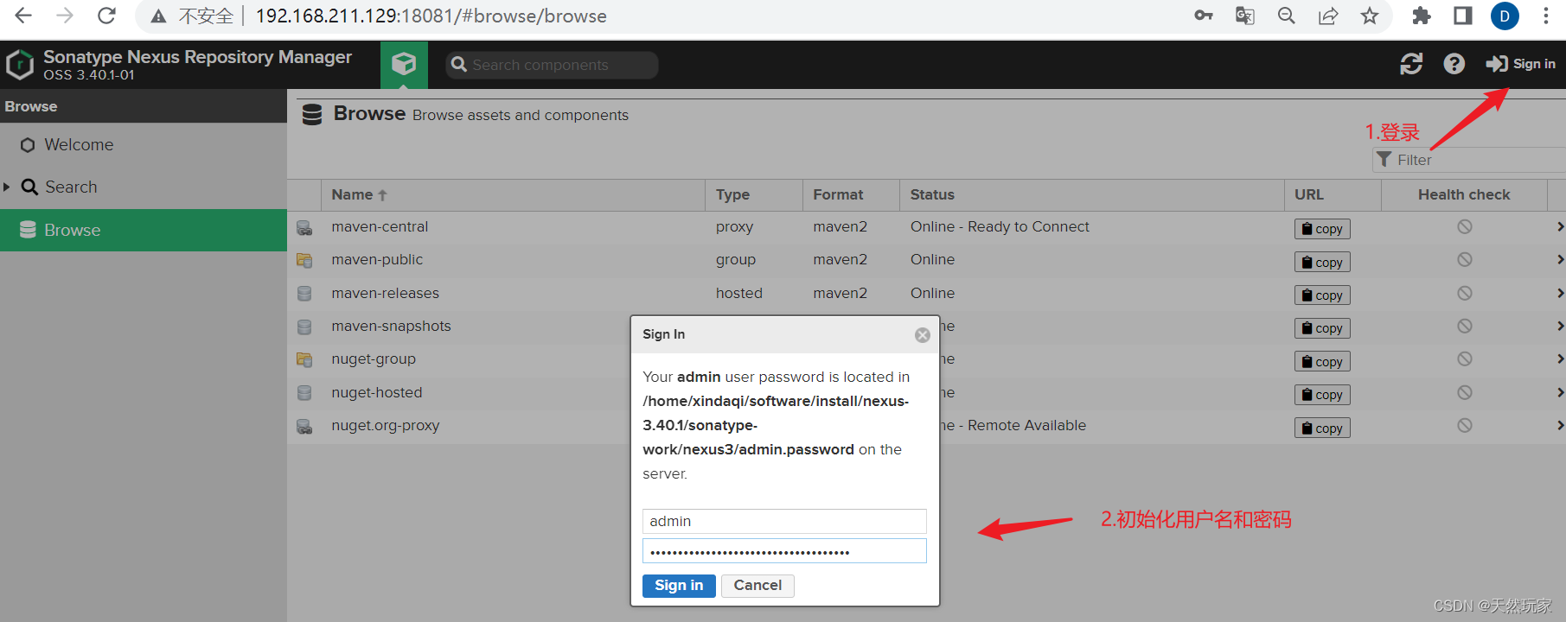Image resolution: width=1566 pixels, height=622 pixels.
Task: Click Sign in at the header top right
Action: coord(1521,64)
